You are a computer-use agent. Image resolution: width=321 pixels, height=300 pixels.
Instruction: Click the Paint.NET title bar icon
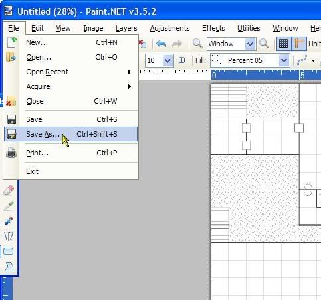point(9,11)
